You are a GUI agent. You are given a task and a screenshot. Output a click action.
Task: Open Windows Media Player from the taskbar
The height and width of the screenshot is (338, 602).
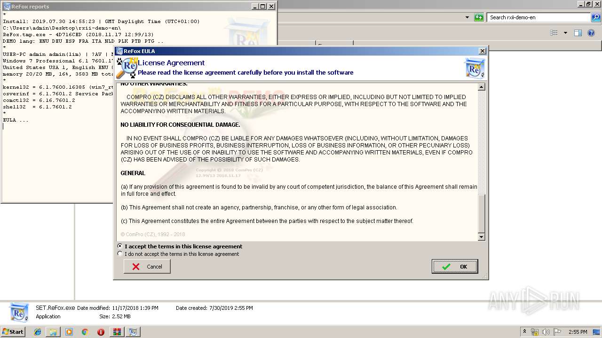pos(69,332)
